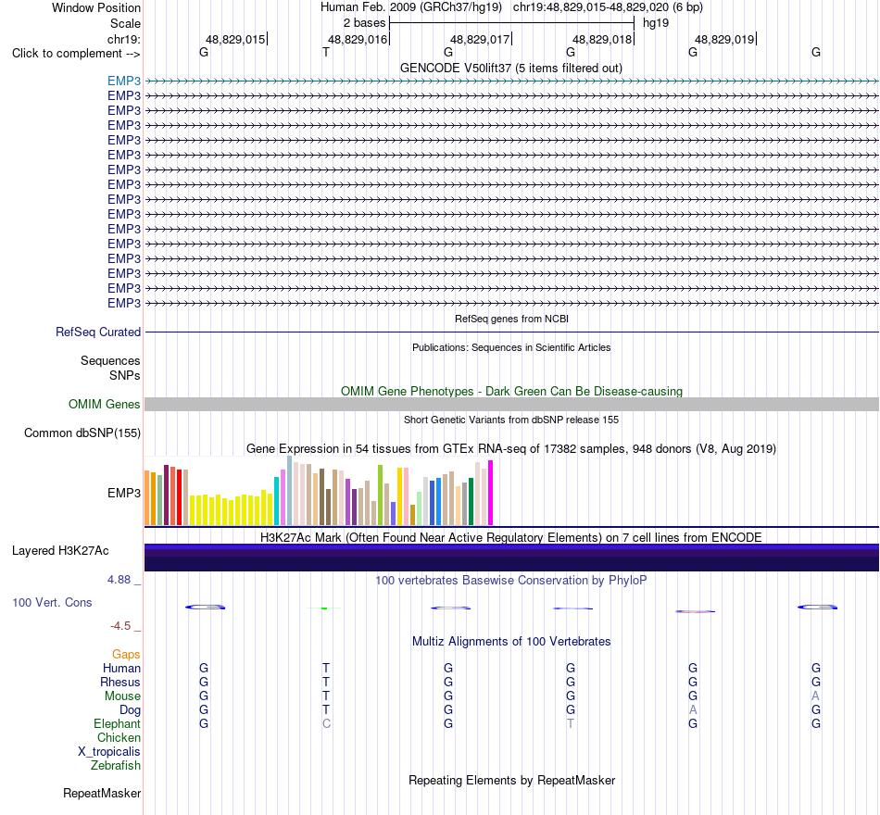
Task: Click the Layered H3K27Ac label
Action: 60,551
